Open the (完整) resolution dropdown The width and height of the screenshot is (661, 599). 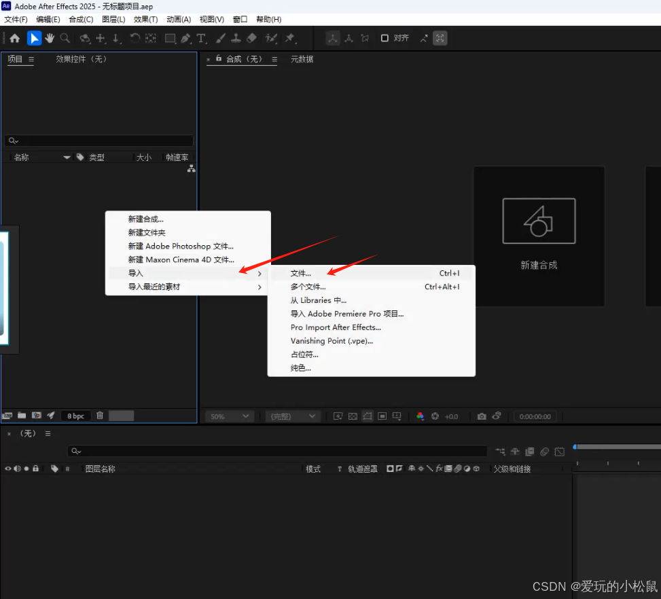click(x=293, y=416)
